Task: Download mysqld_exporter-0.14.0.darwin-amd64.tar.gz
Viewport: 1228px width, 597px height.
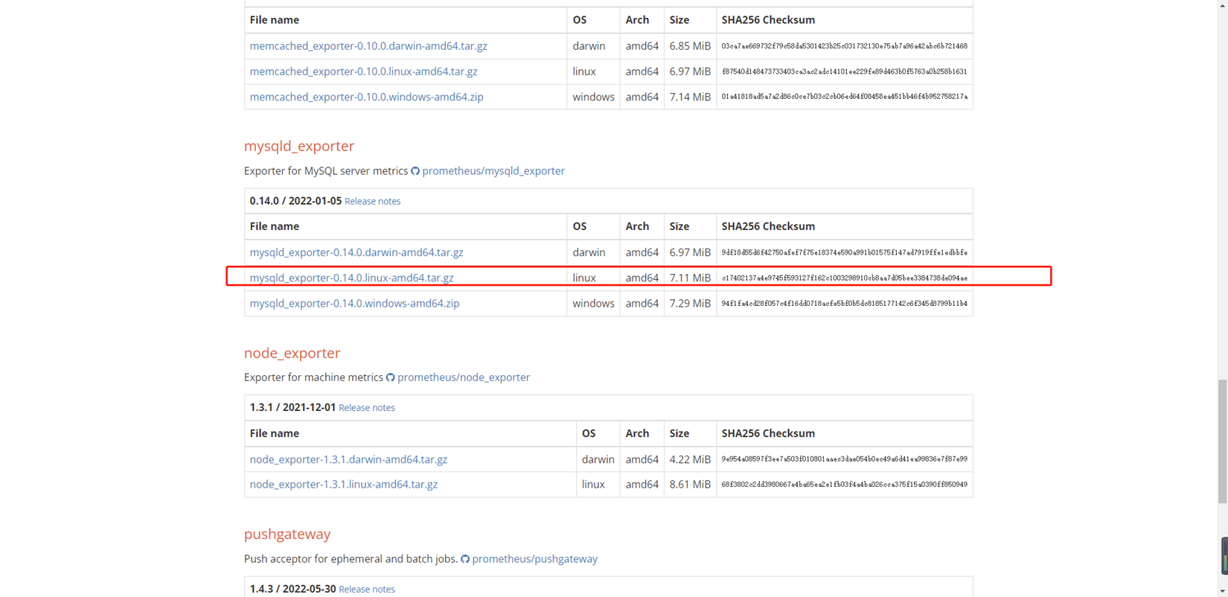Action: coord(356,252)
